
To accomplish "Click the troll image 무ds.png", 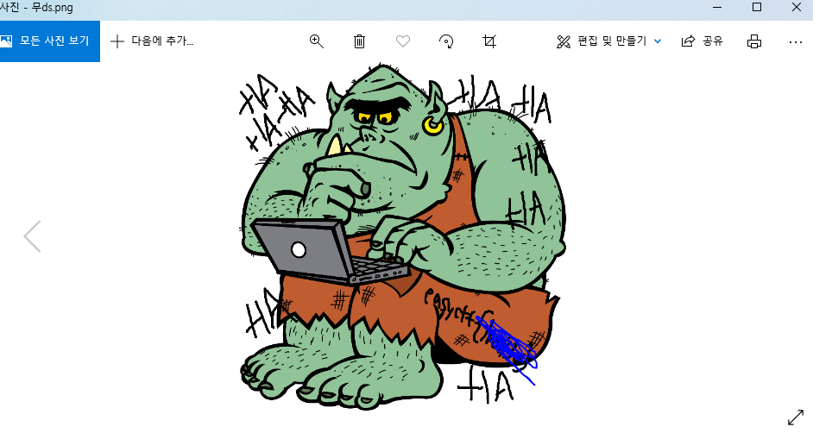I will [402, 236].
